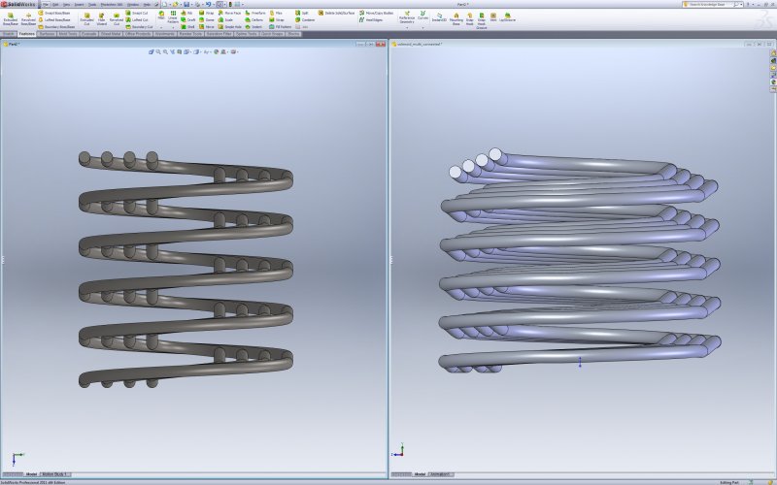Viewport: 777px width, 485px height.
Task: Select the Freeform tool
Action: click(x=255, y=13)
